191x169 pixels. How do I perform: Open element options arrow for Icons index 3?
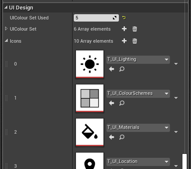176,166
